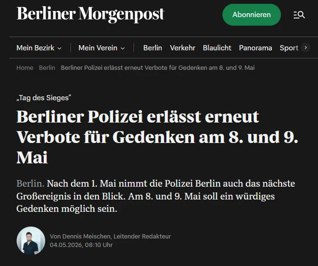Click the main article headline

click(157, 137)
